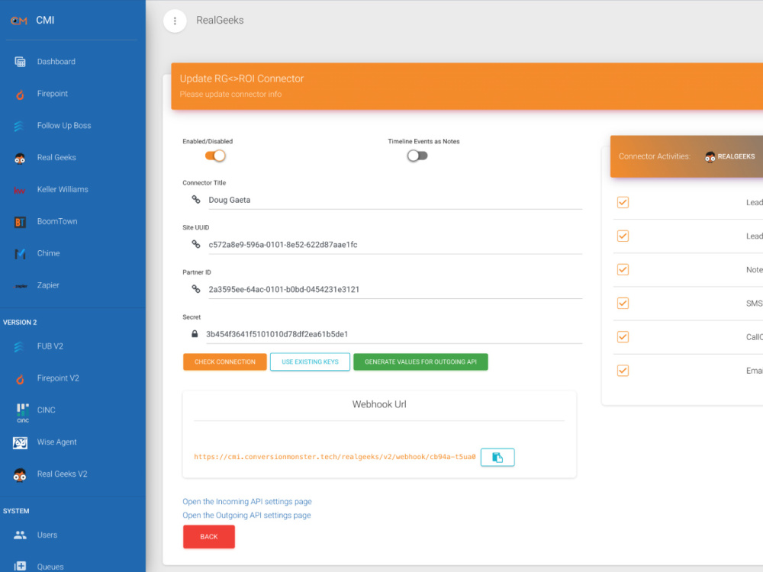Viewport: 763px width, 572px height.
Task: Click the Real Geeks mascot icon
Action: (x=20, y=158)
